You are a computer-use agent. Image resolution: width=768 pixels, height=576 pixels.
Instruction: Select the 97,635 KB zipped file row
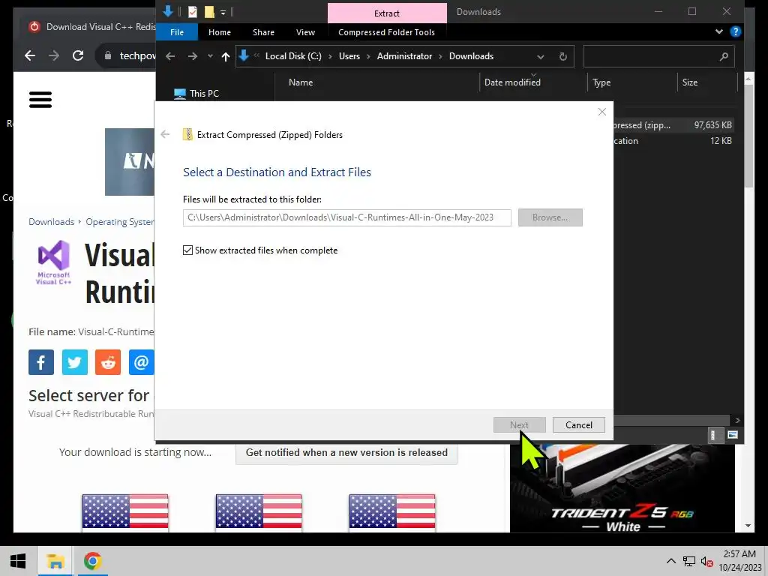[x=674, y=125]
